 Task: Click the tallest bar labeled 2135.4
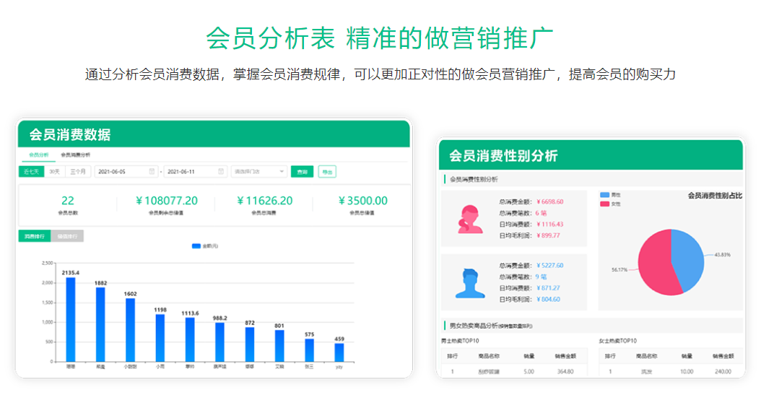pyautogui.click(x=71, y=319)
